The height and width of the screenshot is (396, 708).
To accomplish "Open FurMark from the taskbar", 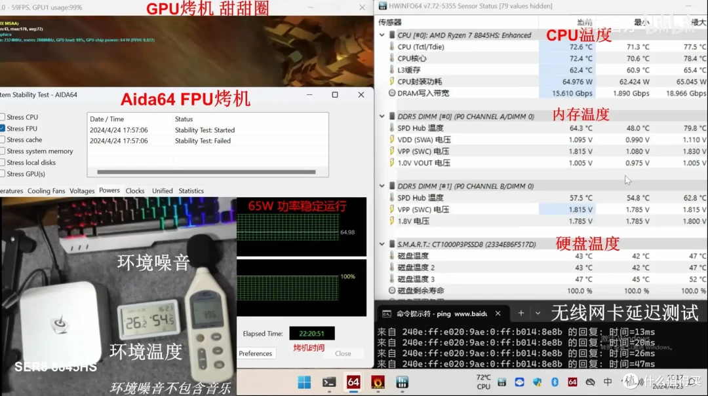I will pos(378,382).
